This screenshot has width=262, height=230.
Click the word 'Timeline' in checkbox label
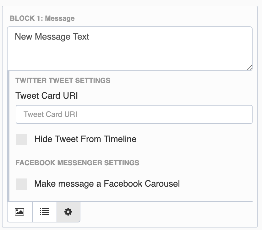point(120,139)
